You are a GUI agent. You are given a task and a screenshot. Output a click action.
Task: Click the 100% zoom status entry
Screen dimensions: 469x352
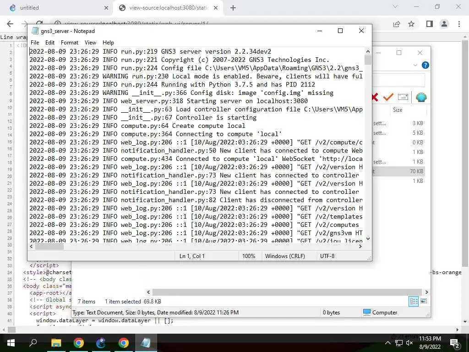[249, 256]
